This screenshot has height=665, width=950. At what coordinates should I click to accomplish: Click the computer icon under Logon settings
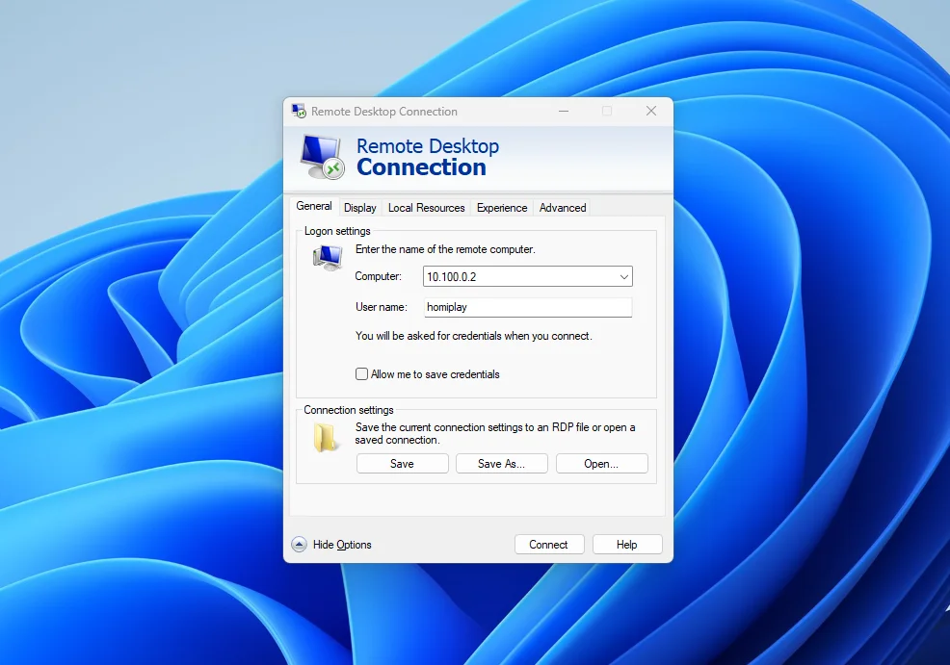(x=328, y=257)
